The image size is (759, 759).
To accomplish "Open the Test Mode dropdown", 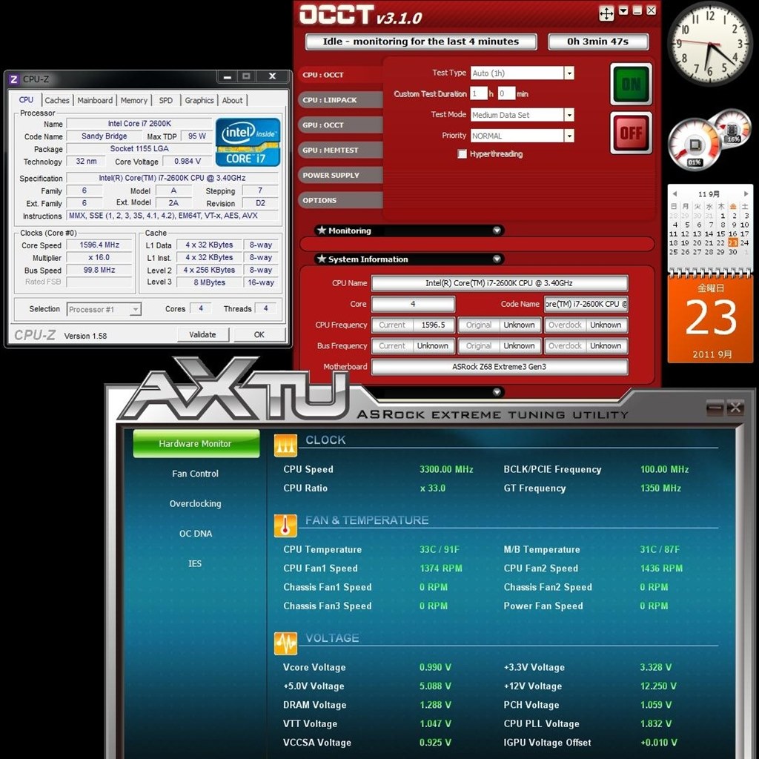I will [x=569, y=115].
